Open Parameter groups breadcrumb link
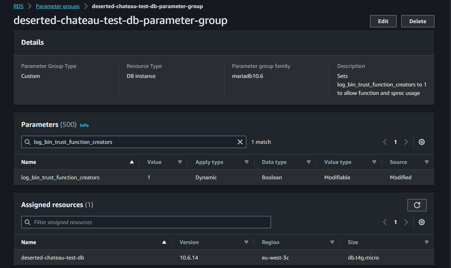 (58, 6)
